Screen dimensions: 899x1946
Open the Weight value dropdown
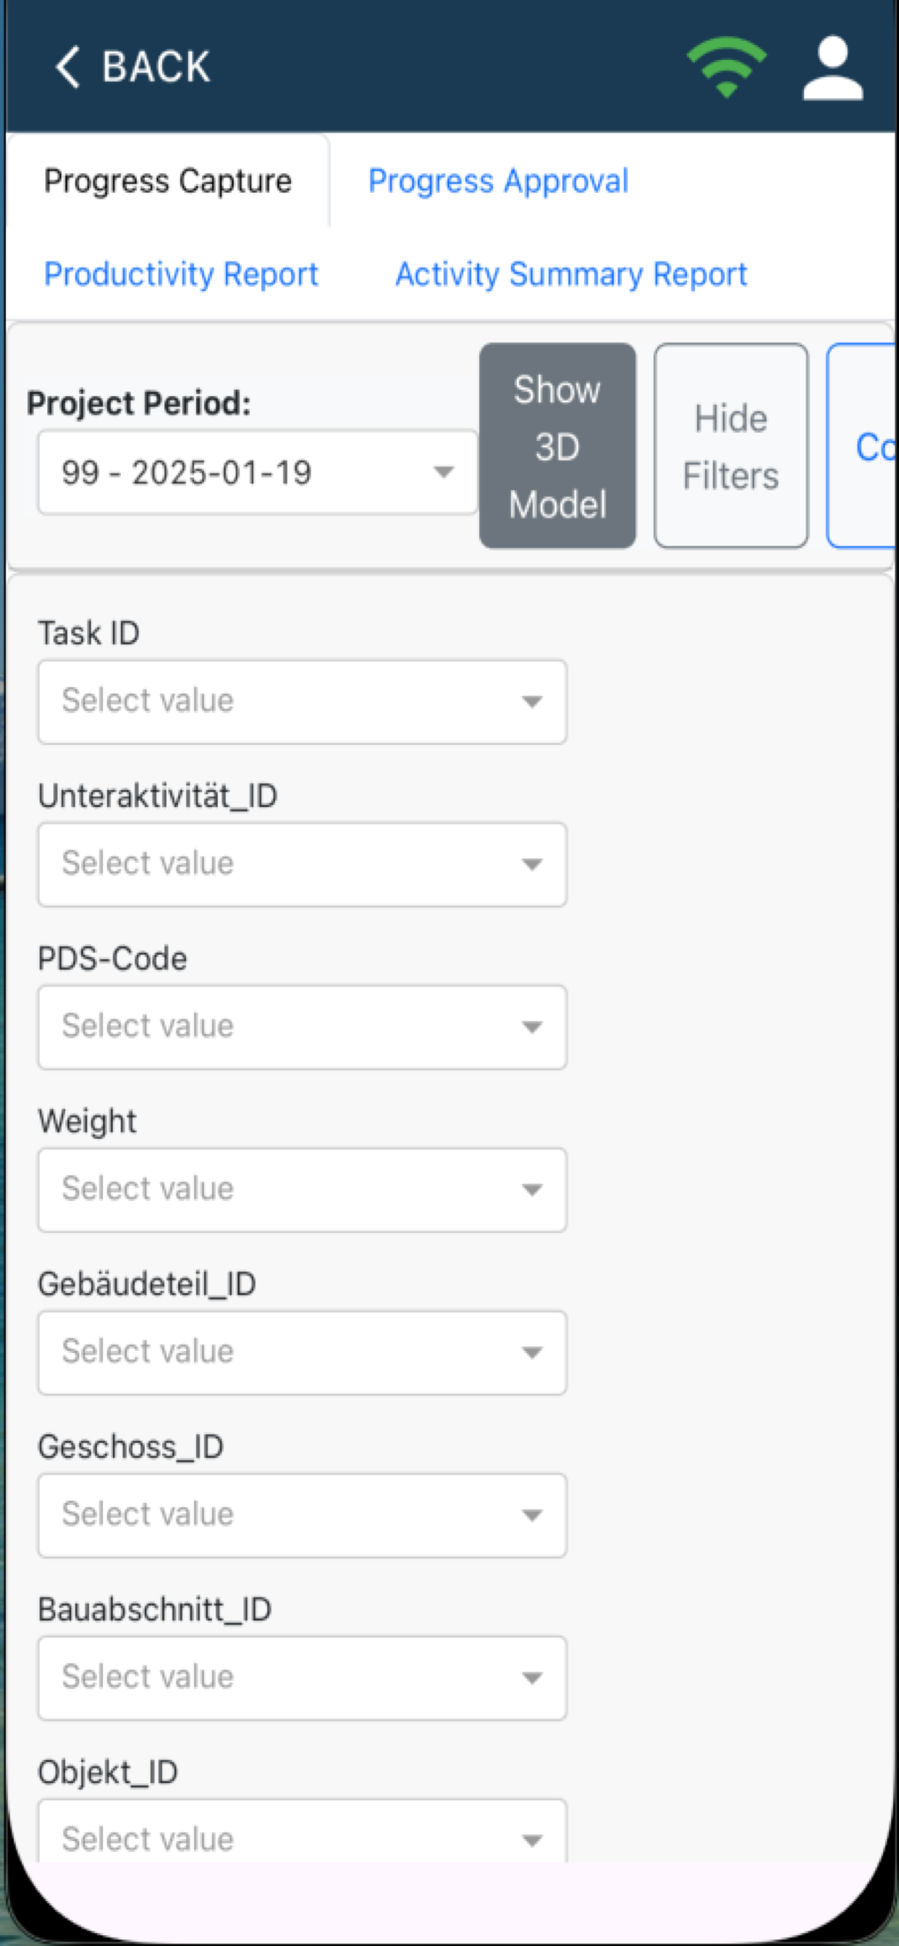(302, 1189)
